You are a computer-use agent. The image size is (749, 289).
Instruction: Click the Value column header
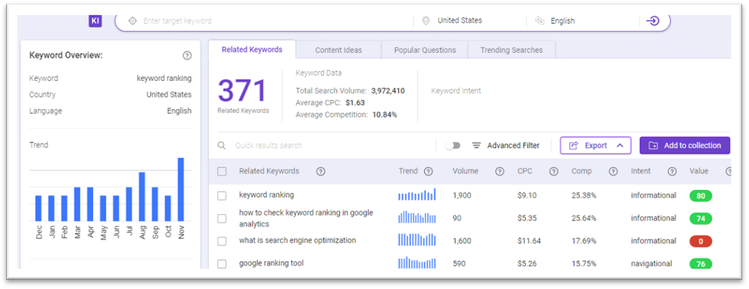[699, 171]
